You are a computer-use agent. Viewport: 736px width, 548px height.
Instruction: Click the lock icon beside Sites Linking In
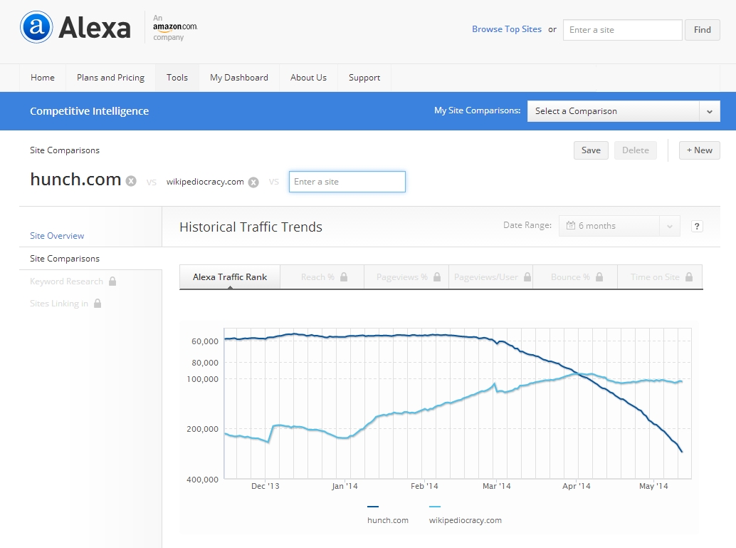[x=98, y=304]
